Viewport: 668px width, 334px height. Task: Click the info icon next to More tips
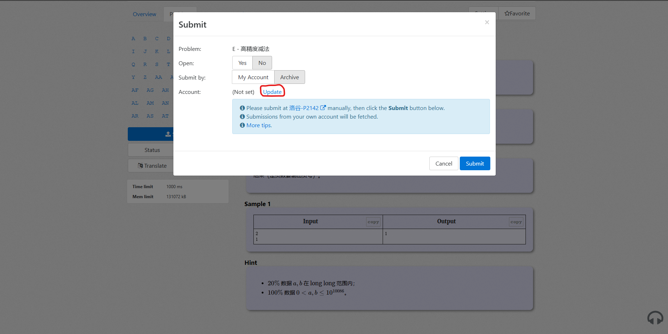242,125
